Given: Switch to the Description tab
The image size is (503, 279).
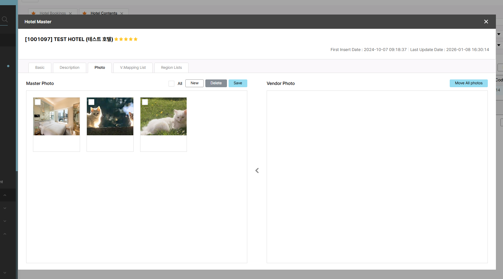Looking at the screenshot, I should 69,67.
